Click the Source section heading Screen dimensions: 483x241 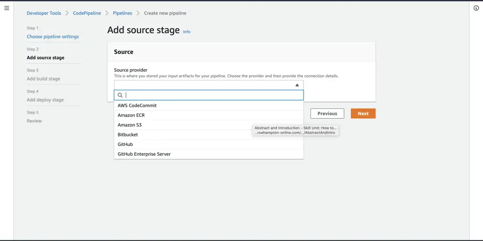(x=124, y=52)
